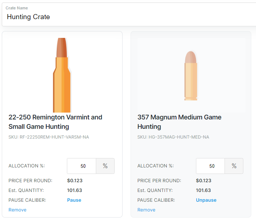
Task: Remove the 357 Magnum Medium Game item
Action: 146,210
